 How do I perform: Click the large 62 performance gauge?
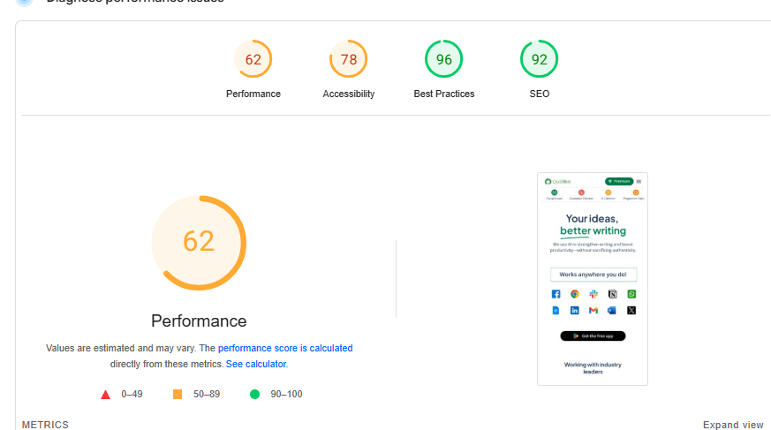click(x=199, y=242)
